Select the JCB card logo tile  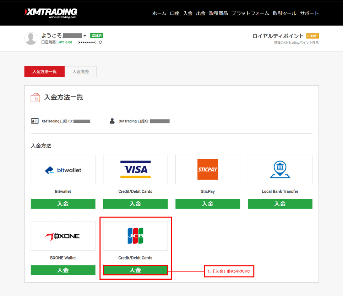pos(135,236)
